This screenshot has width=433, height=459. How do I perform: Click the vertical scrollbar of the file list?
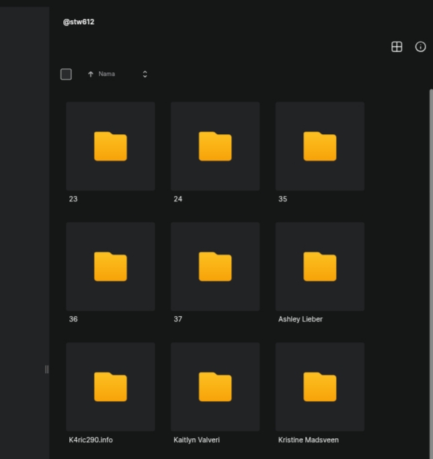(431, 274)
